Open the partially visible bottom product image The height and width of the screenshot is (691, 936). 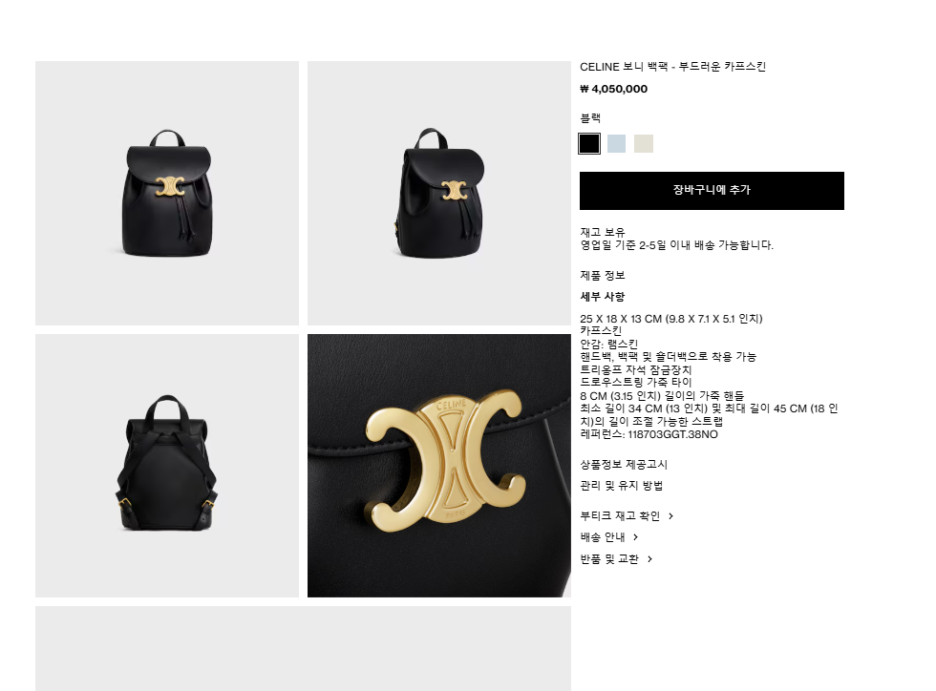tap(304, 648)
